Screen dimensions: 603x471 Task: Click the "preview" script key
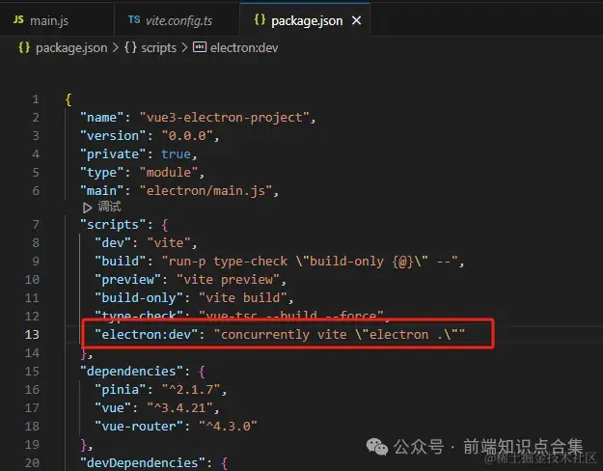click(x=127, y=279)
